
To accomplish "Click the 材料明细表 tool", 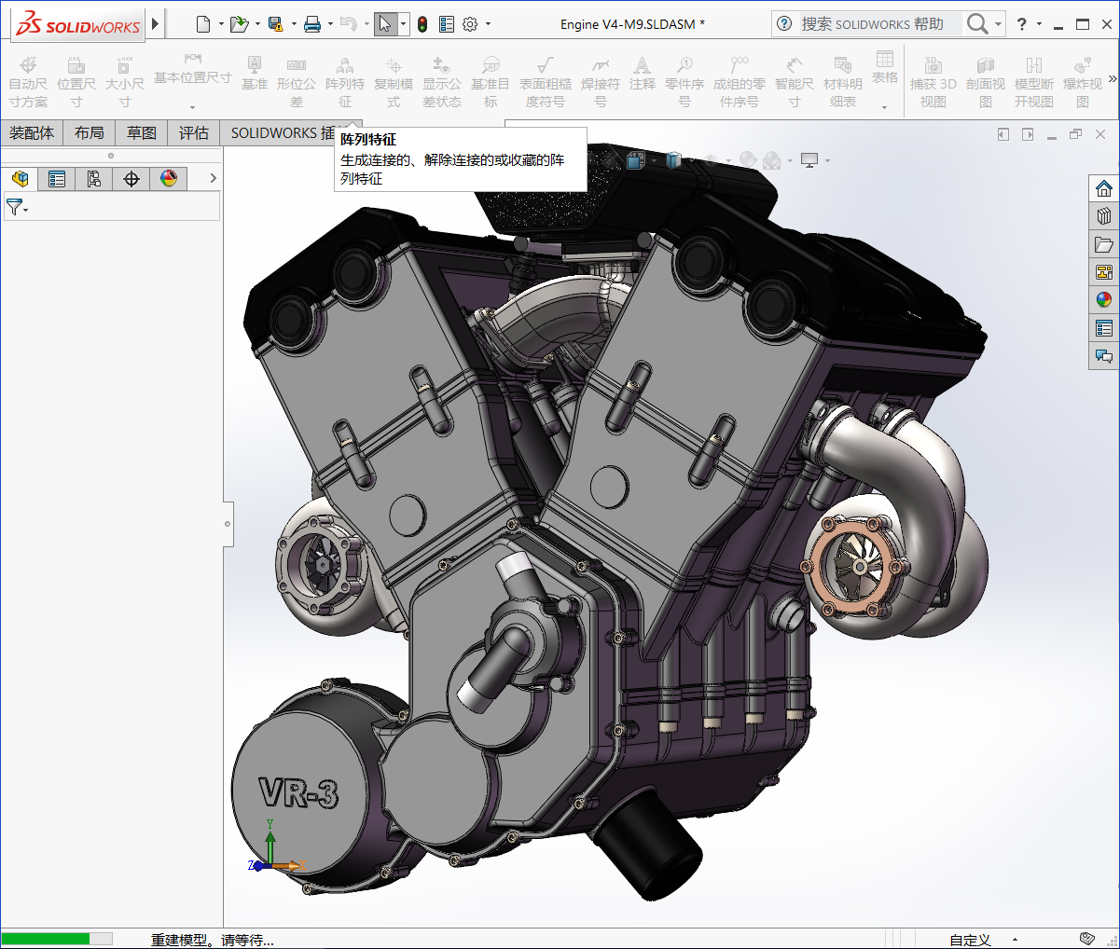I will (x=843, y=81).
